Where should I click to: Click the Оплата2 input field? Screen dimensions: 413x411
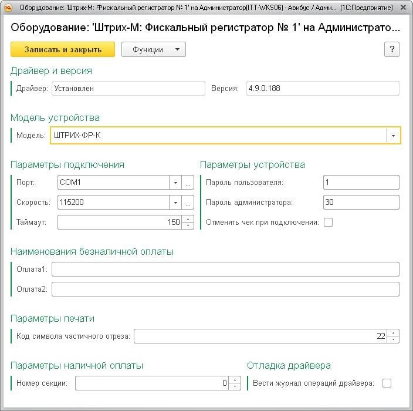[x=225, y=289]
